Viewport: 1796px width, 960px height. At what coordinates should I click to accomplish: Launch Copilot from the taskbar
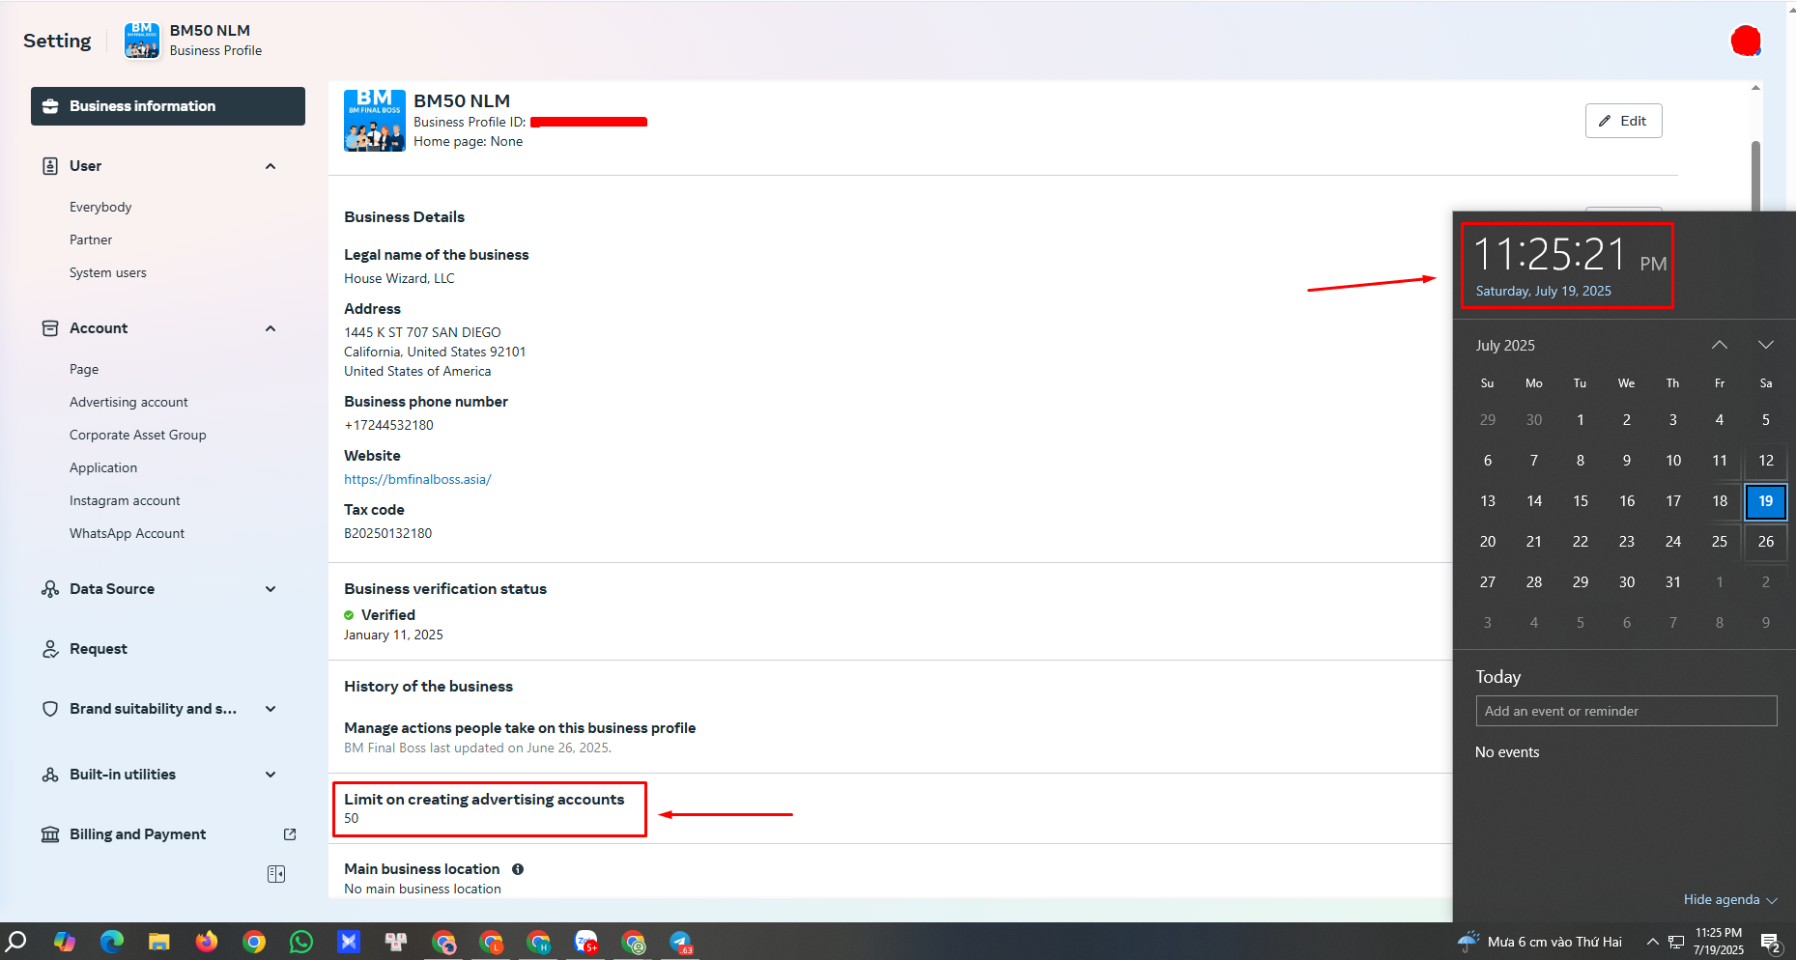(65, 942)
